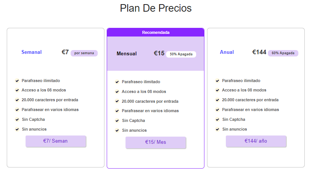Click checkmark next to Sin Captcha in Semanal
This screenshot has width=310, height=172.
(x=17, y=120)
